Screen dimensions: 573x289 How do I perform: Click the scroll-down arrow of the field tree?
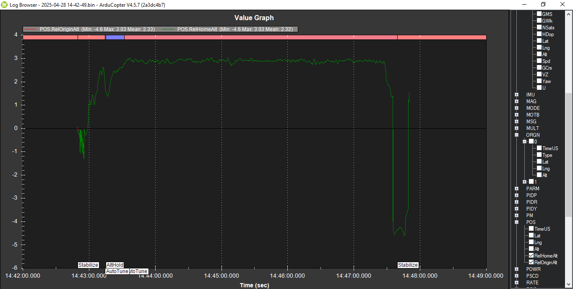pos(569,285)
